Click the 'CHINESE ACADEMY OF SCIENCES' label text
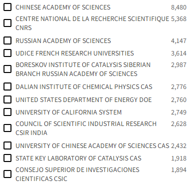Screen dimensions: 191x185 tap(63, 7)
